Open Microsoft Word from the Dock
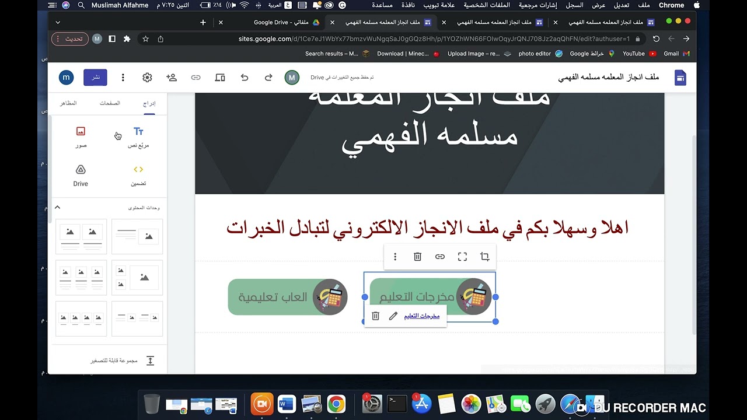 click(287, 404)
